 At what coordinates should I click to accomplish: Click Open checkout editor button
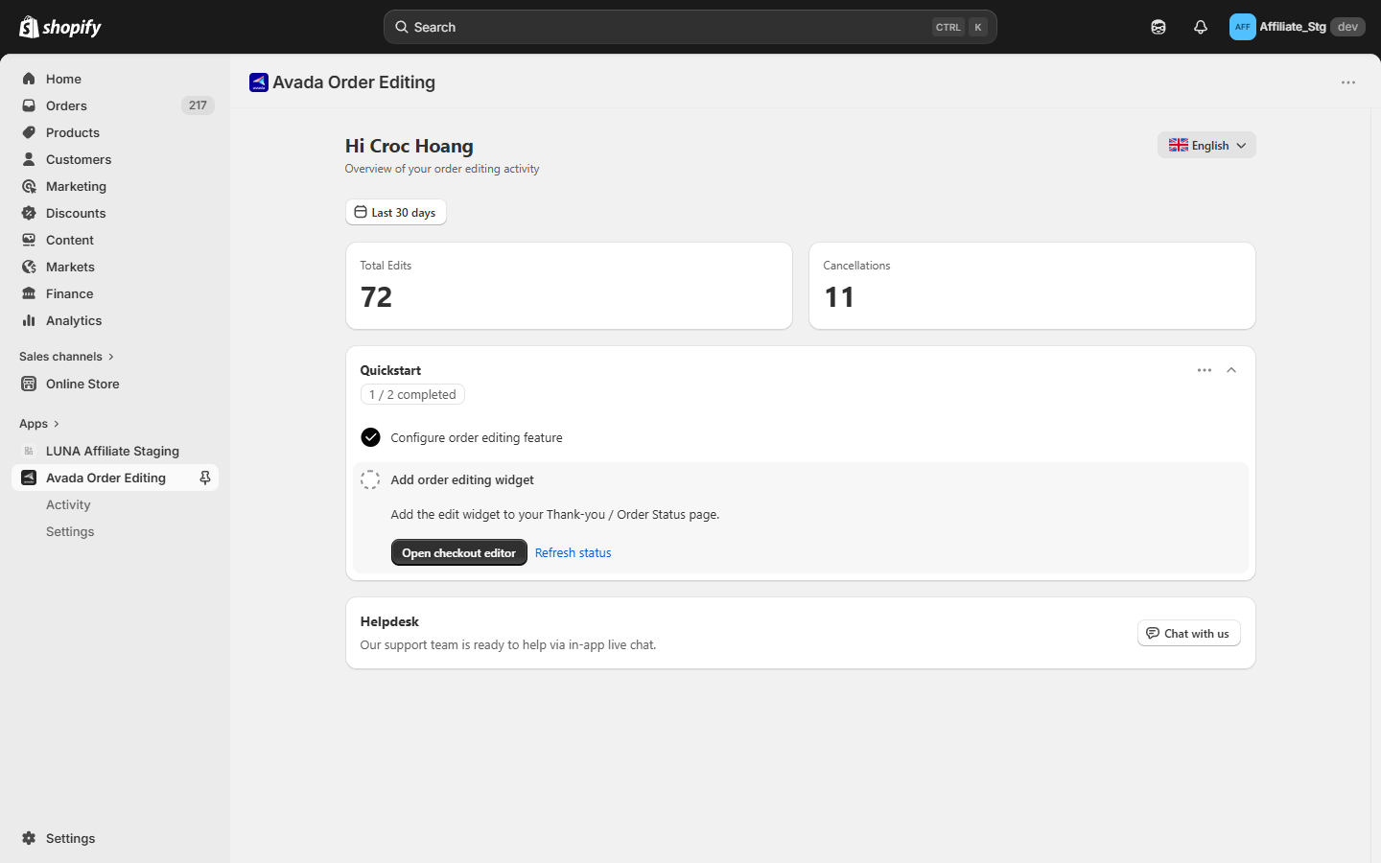pos(458,552)
